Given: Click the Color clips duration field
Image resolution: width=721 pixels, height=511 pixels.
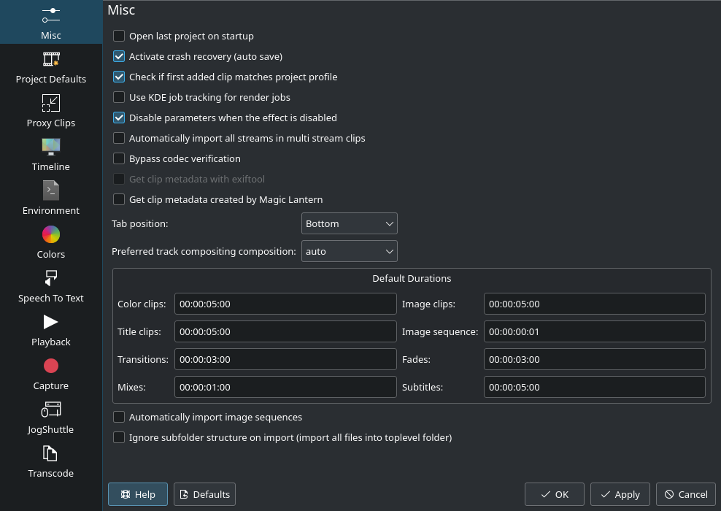Looking at the screenshot, I should (285, 304).
